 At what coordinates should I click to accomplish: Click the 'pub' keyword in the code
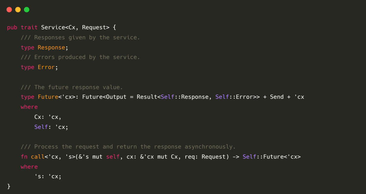(12, 27)
